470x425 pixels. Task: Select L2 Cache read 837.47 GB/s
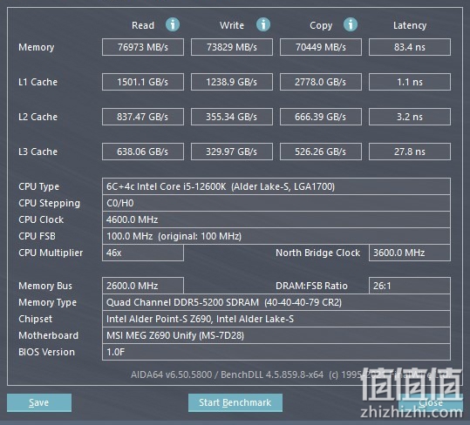click(x=143, y=117)
